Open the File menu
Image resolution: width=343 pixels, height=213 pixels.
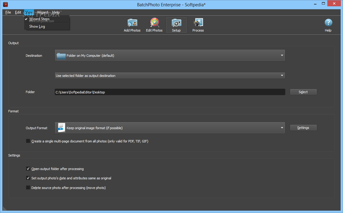point(8,12)
